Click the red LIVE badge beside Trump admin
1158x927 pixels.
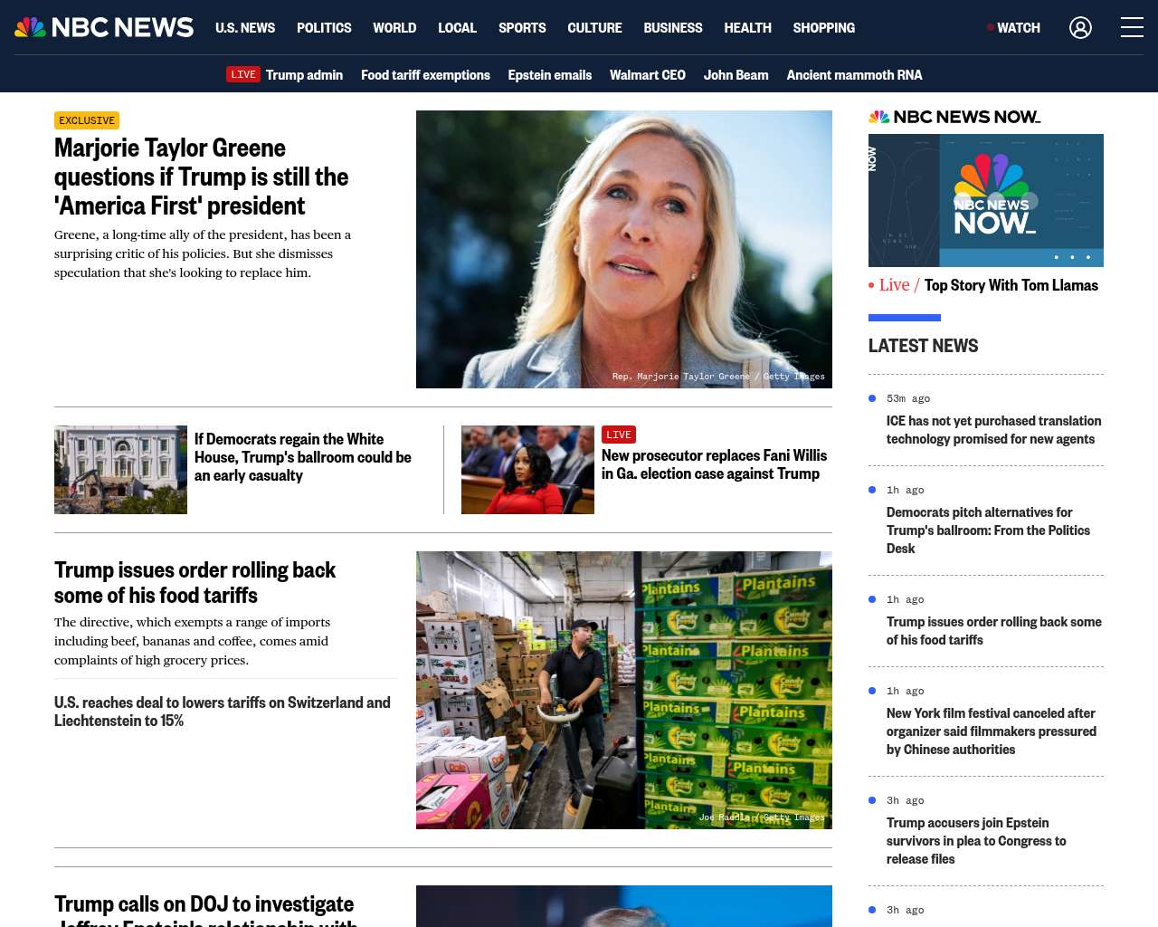tap(243, 75)
